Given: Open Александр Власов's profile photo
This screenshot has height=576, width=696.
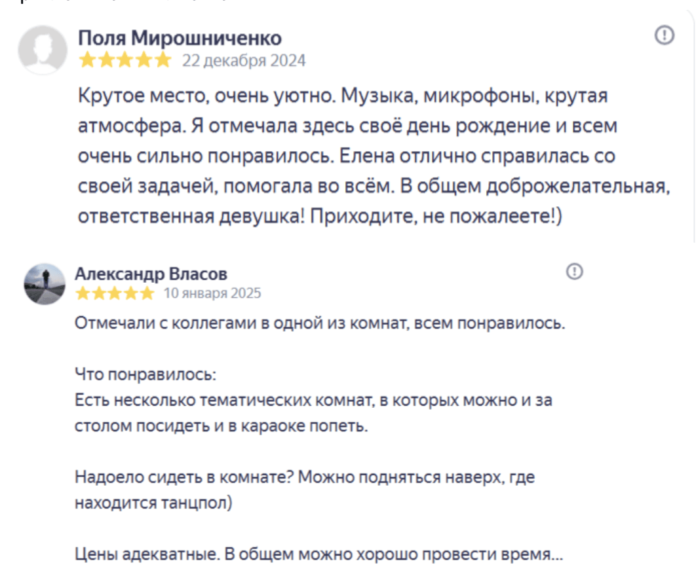Looking at the screenshot, I should 45,285.
